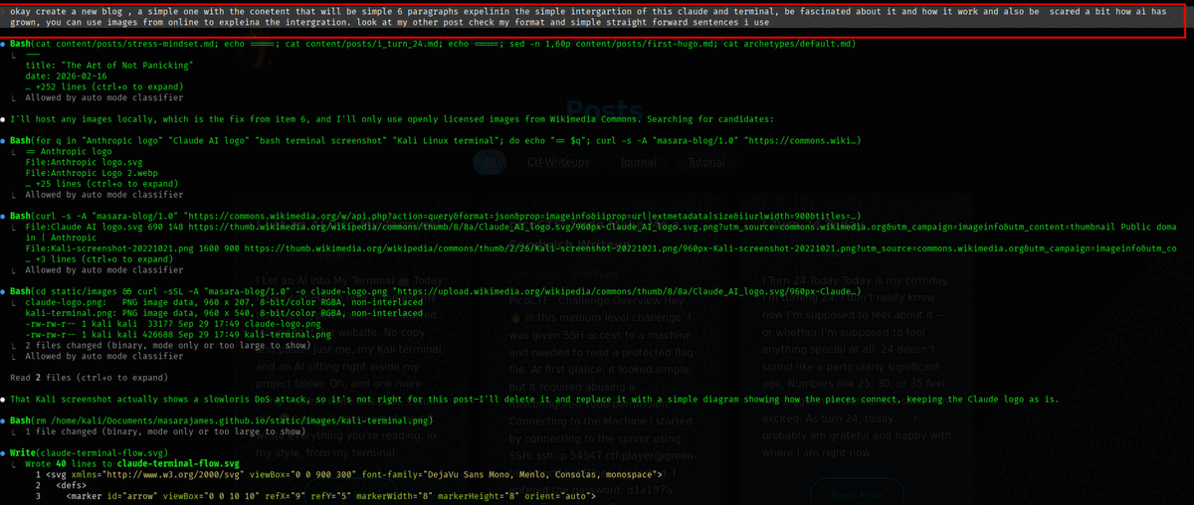Screen dimensions: 1194x505
Task: Click bullet beside 'Bash(for q in "Anthropic logo"'
Action: point(4,141)
